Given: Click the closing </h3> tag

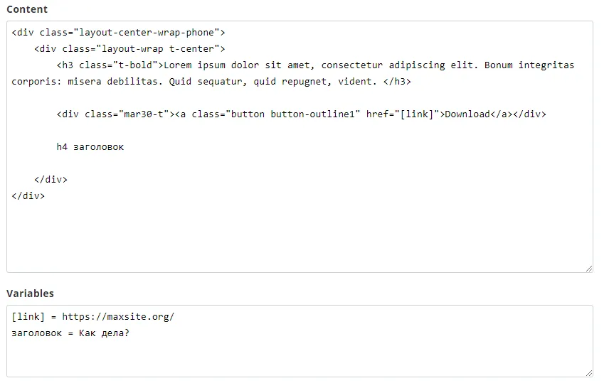Looking at the screenshot, I should (x=397, y=82).
